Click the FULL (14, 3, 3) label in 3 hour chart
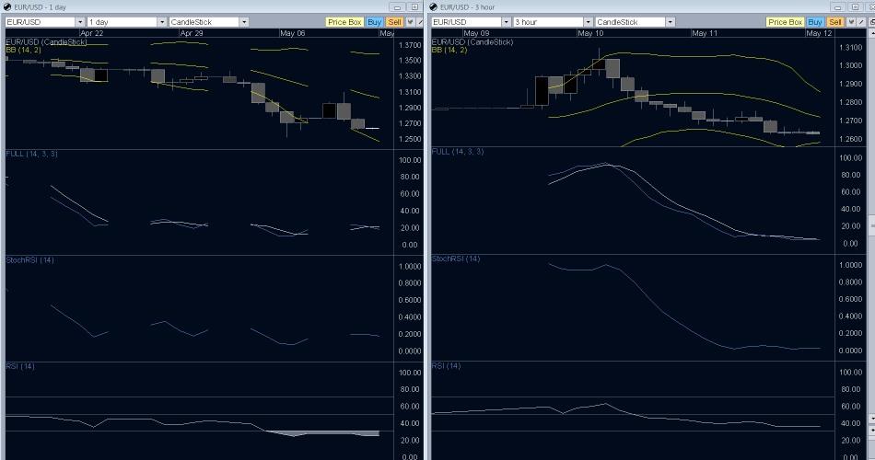875x460 pixels. coord(458,151)
